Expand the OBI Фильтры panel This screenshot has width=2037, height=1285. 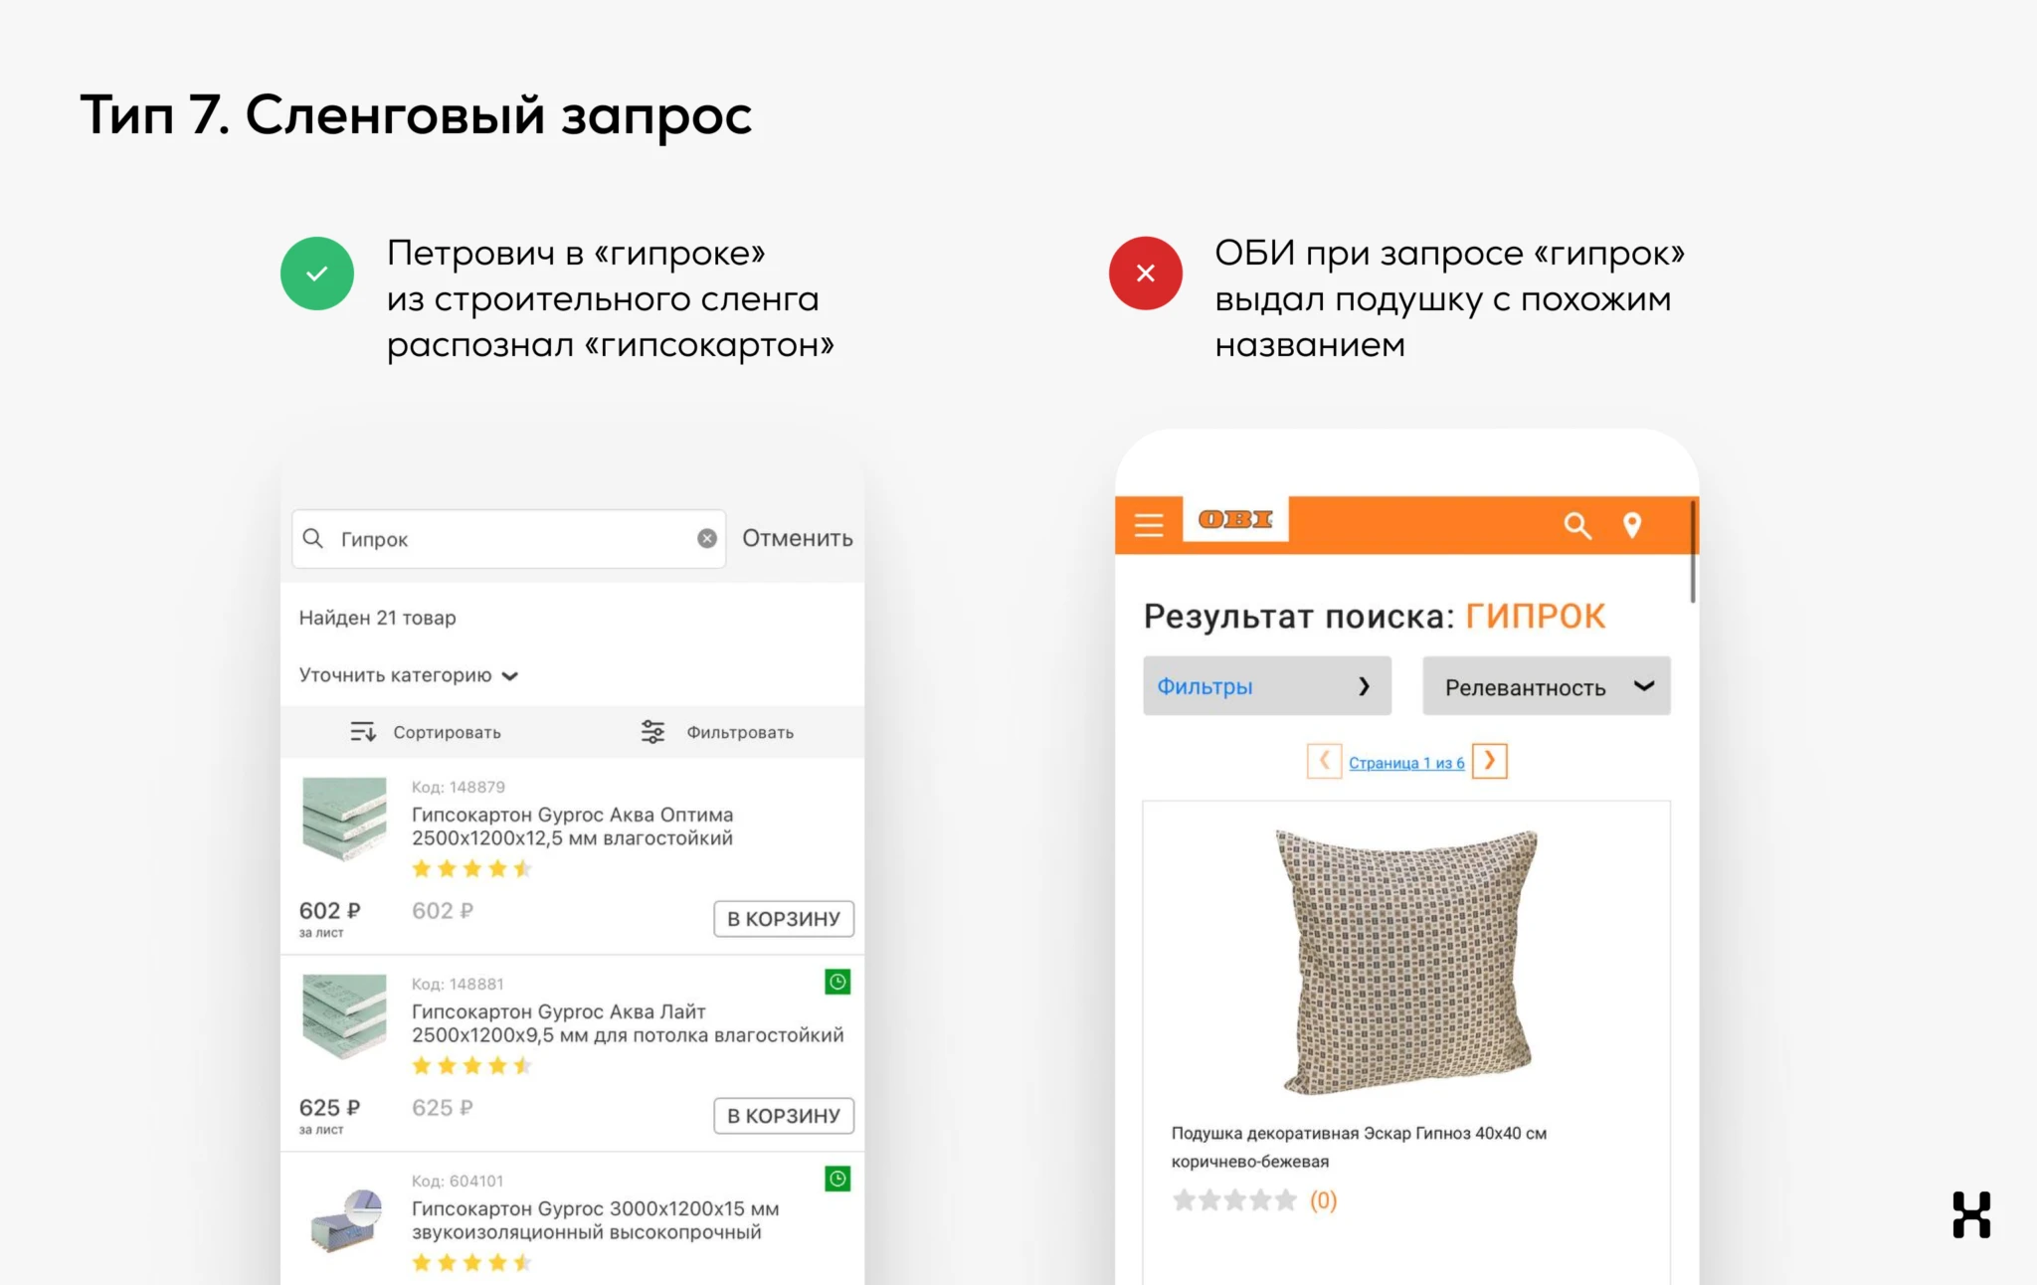click(x=1267, y=686)
